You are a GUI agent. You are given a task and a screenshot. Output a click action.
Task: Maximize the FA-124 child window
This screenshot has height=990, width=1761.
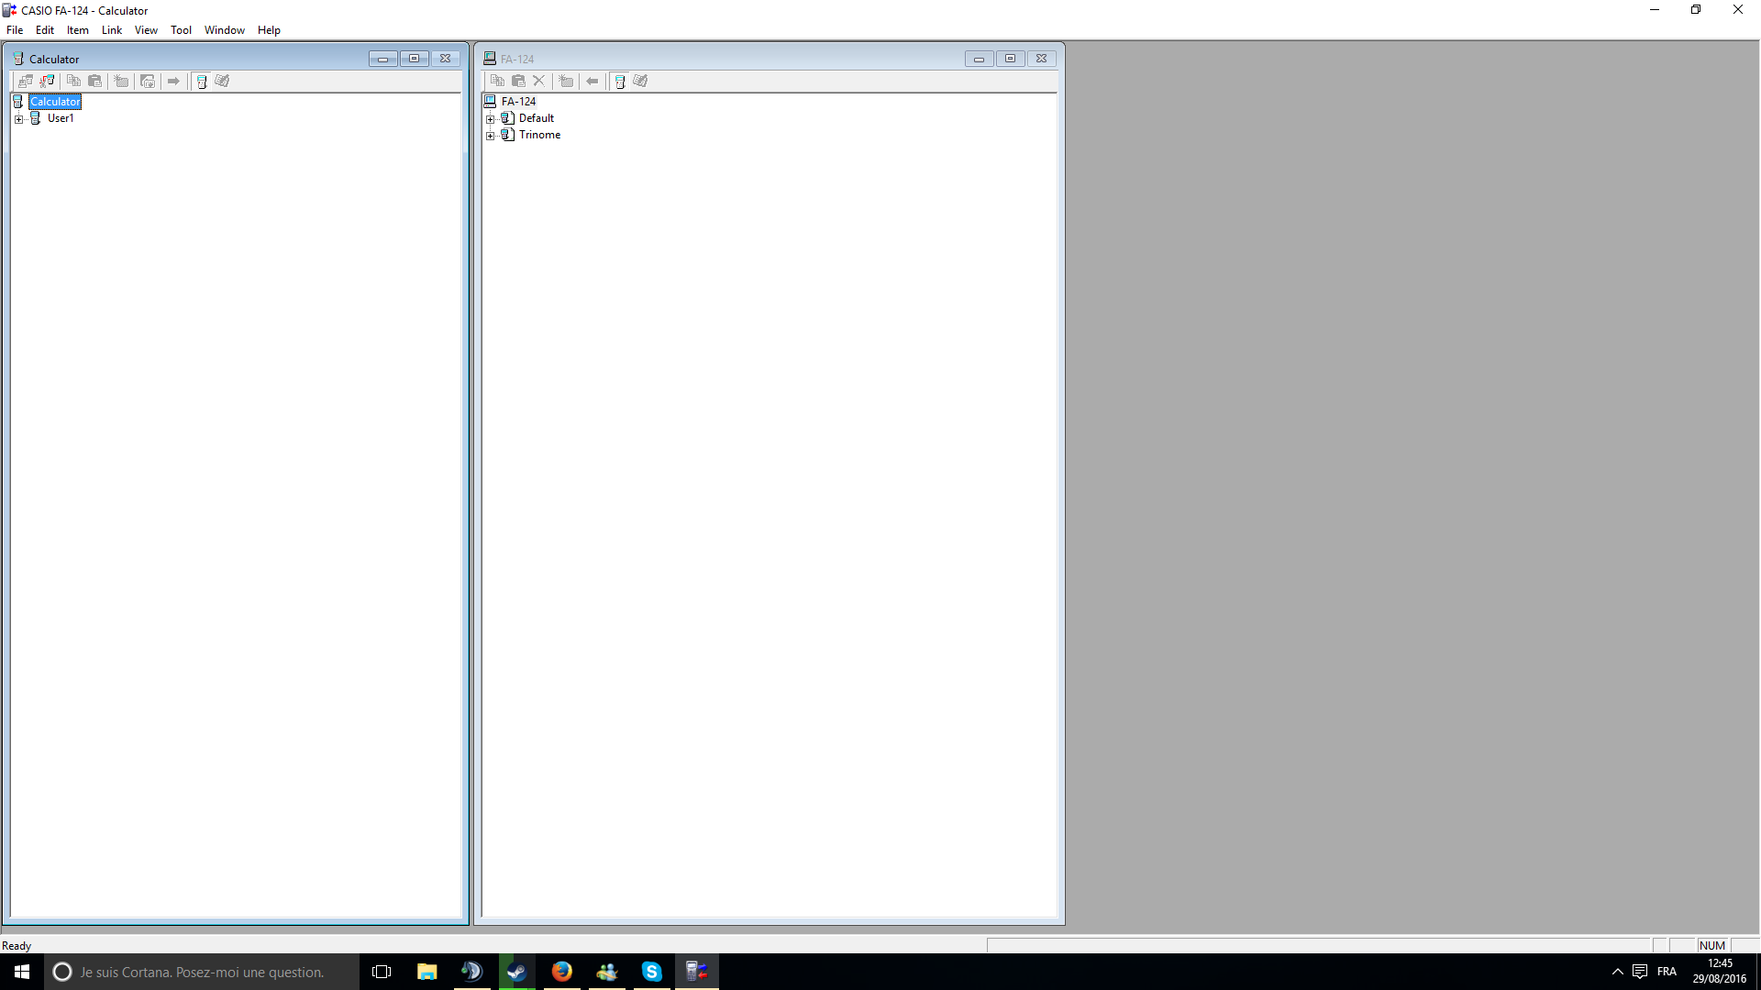click(x=1010, y=59)
